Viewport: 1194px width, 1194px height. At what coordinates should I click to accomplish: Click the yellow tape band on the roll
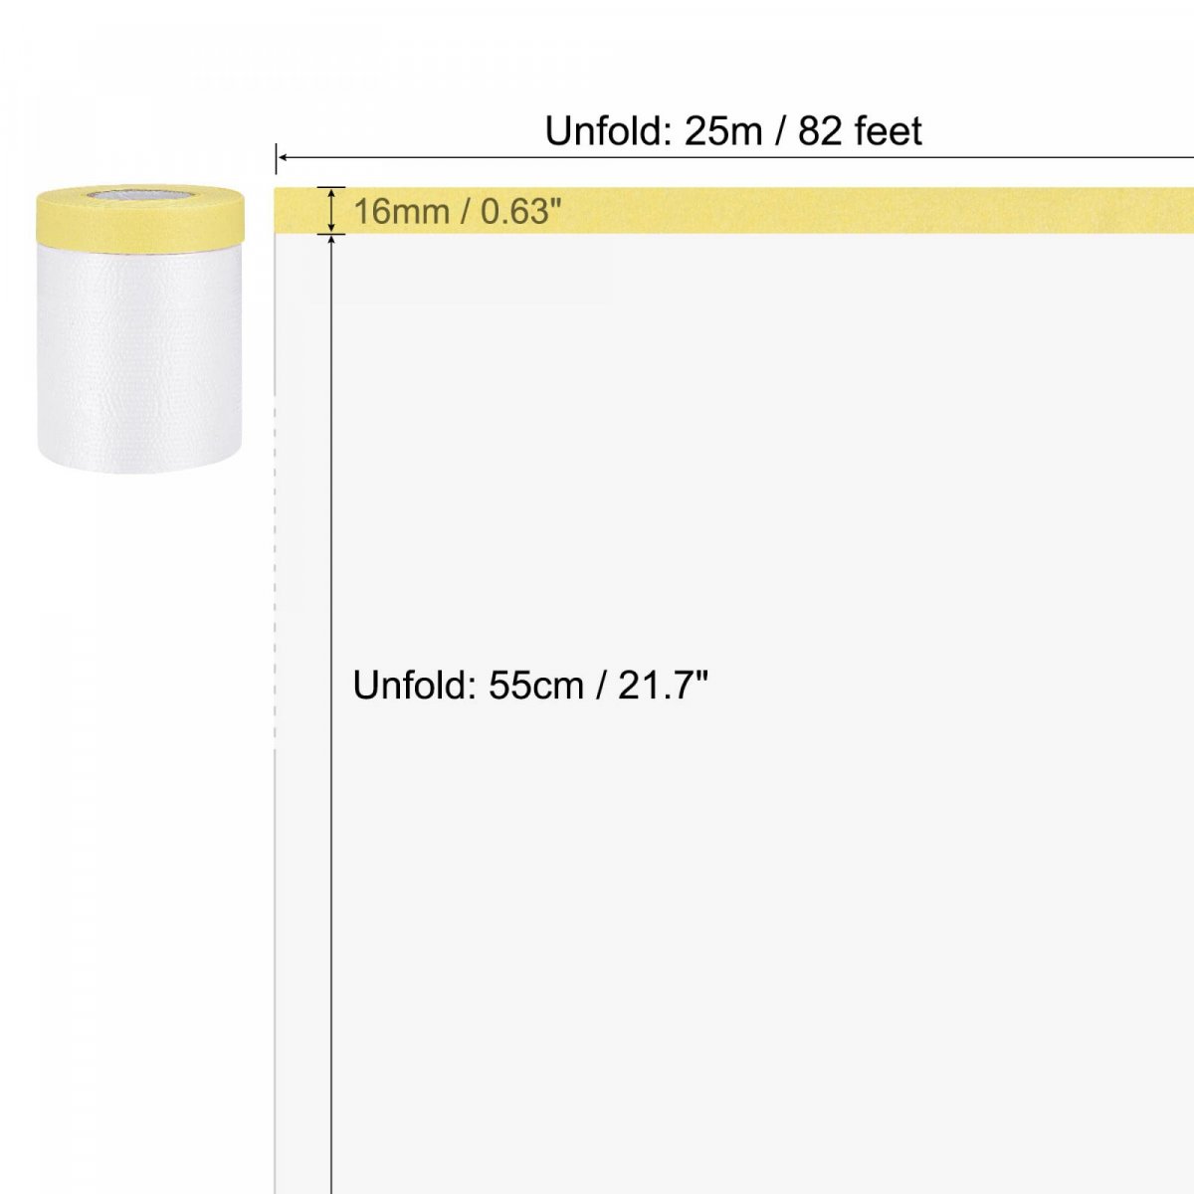[140, 223]
